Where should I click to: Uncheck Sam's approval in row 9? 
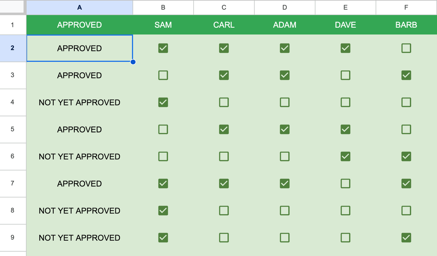pyautogui.click(x=163, y=237)
